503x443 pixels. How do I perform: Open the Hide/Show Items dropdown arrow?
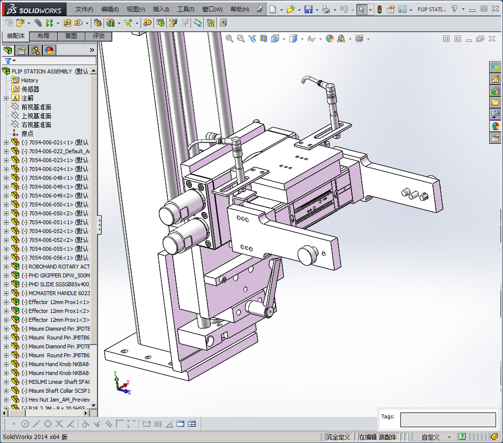point(321,39)
